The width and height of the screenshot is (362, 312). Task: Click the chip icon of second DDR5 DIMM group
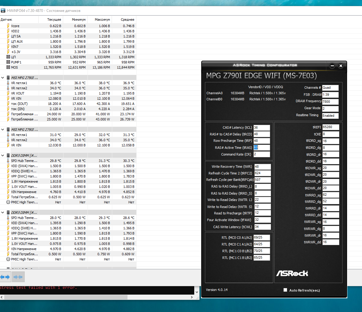(x=8, y=213)
